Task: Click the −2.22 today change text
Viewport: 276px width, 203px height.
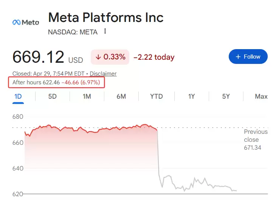Action: [154, 57]
